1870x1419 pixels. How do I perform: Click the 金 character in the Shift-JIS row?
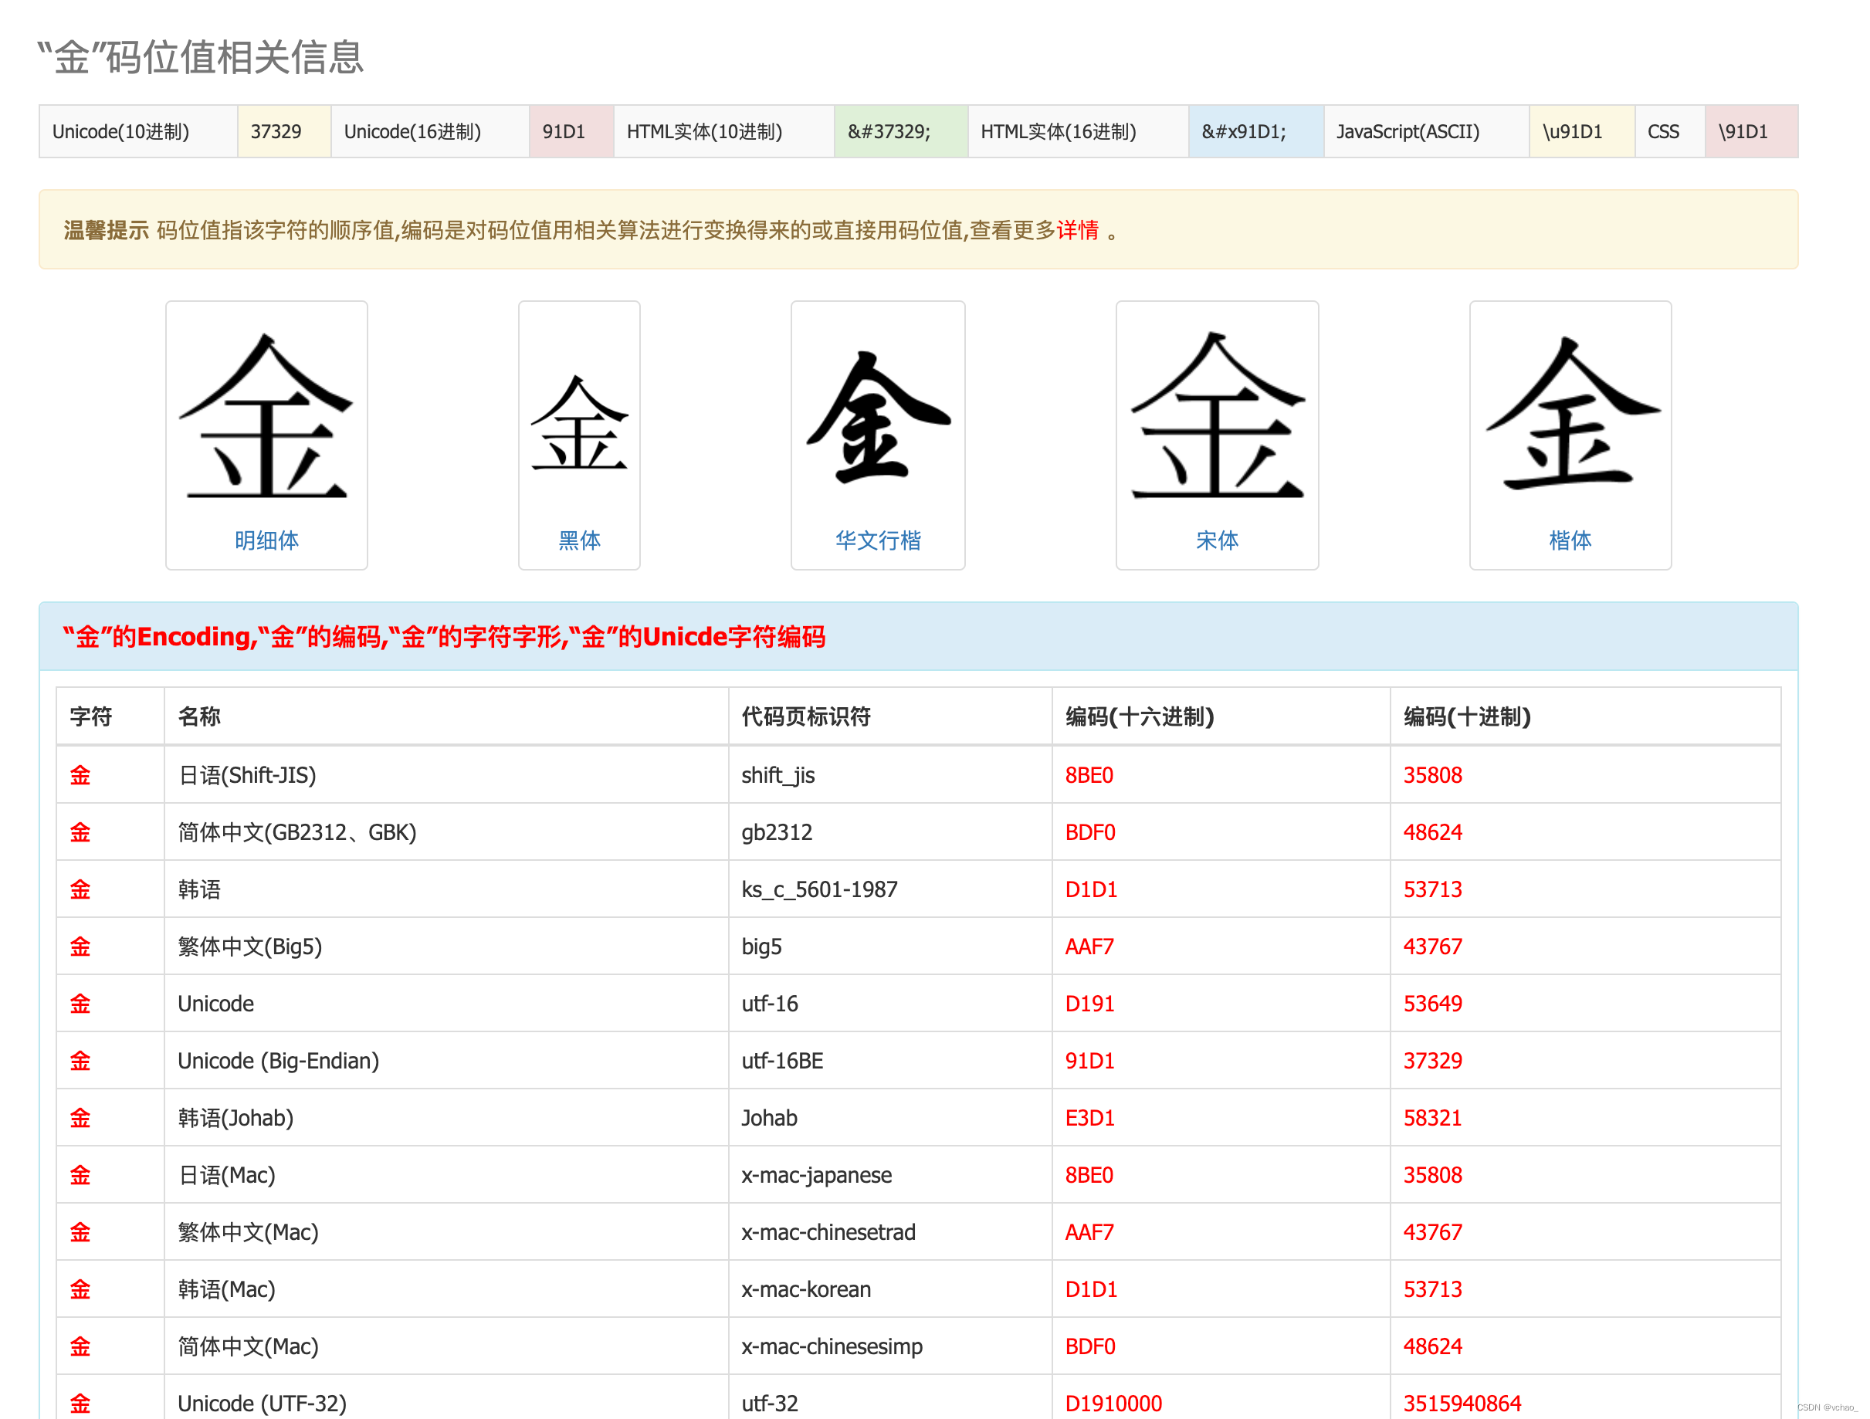[x=80, y=775]
